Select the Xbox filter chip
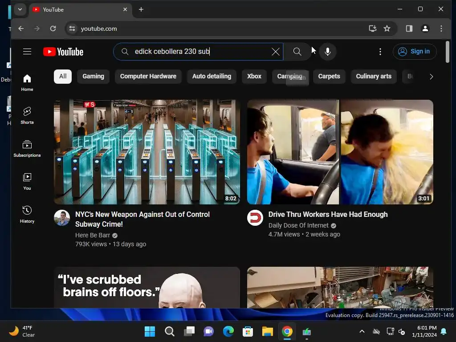456x342 pixels. click(254, 77)
